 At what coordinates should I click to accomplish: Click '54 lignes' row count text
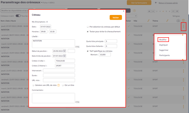click(x=176, y=16)
